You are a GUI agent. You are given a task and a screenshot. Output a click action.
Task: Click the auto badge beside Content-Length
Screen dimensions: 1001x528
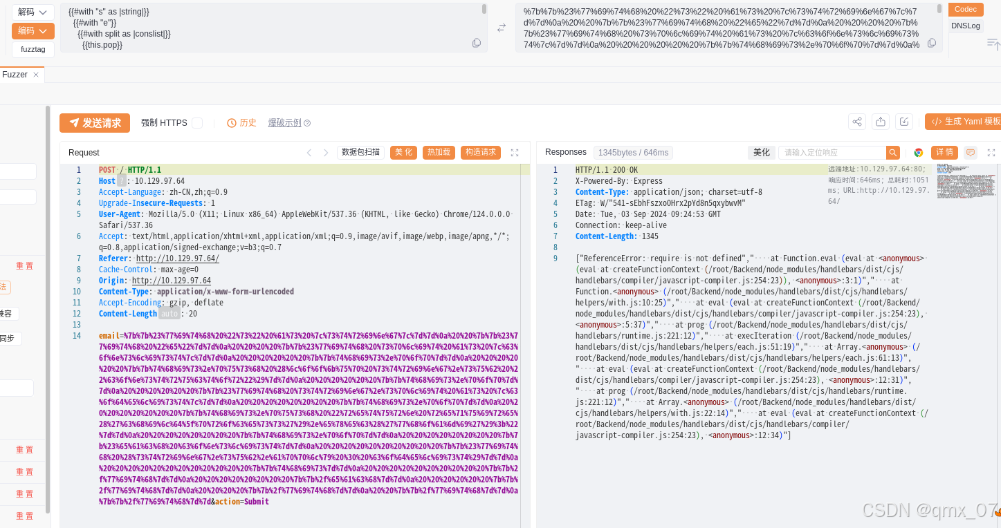pos(169,314)
